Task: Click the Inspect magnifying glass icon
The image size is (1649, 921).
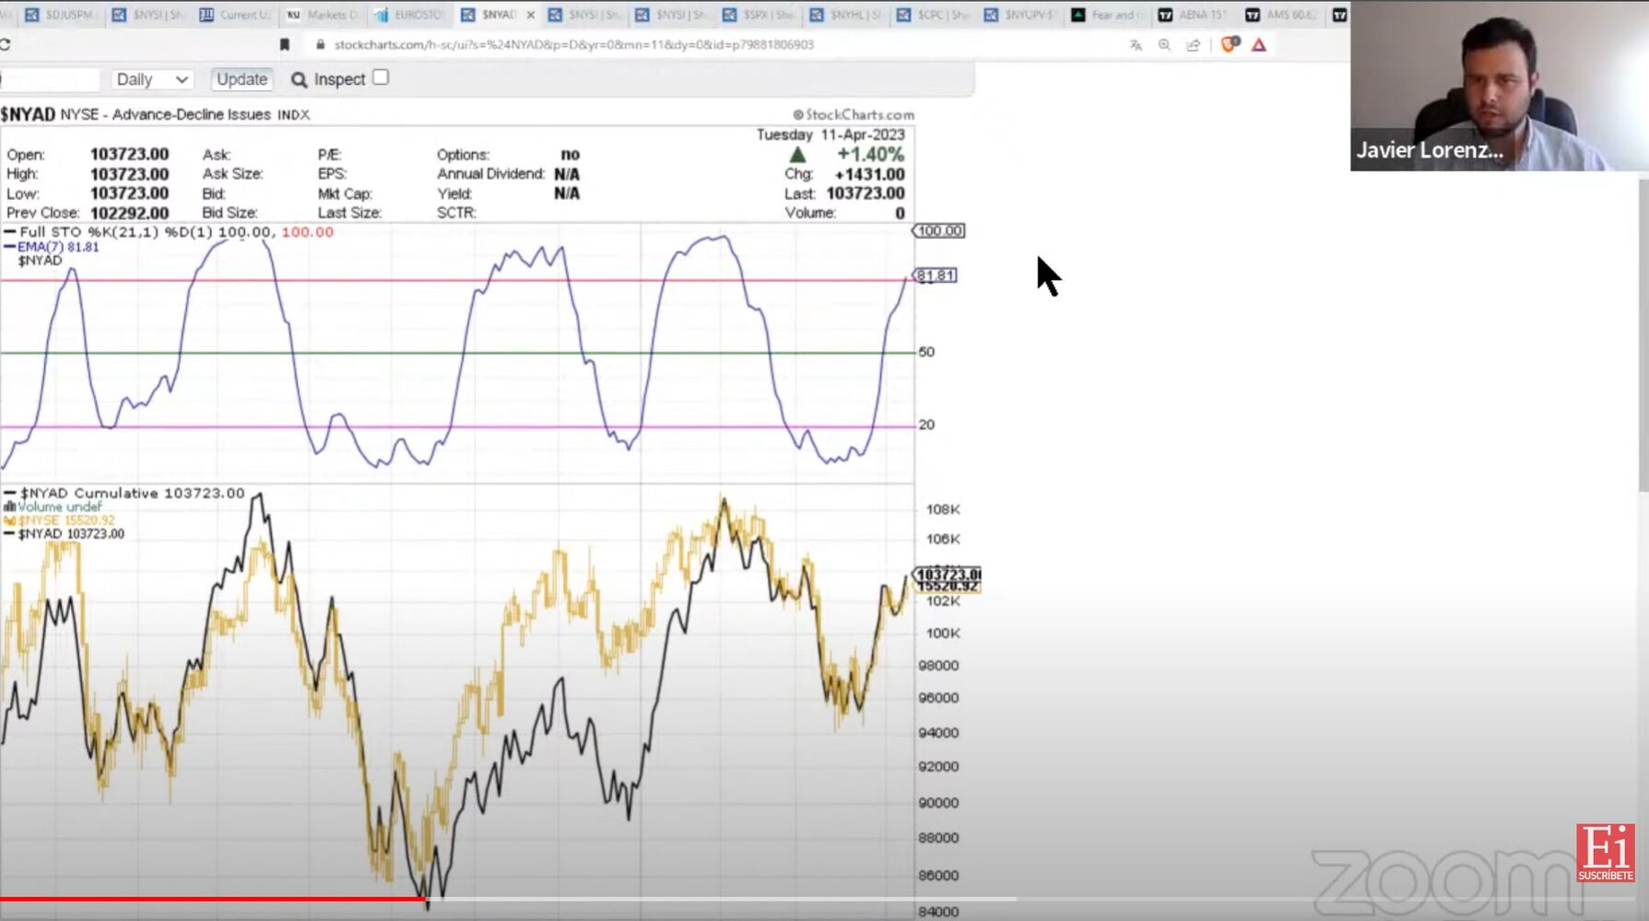Action: click(299, 80)
